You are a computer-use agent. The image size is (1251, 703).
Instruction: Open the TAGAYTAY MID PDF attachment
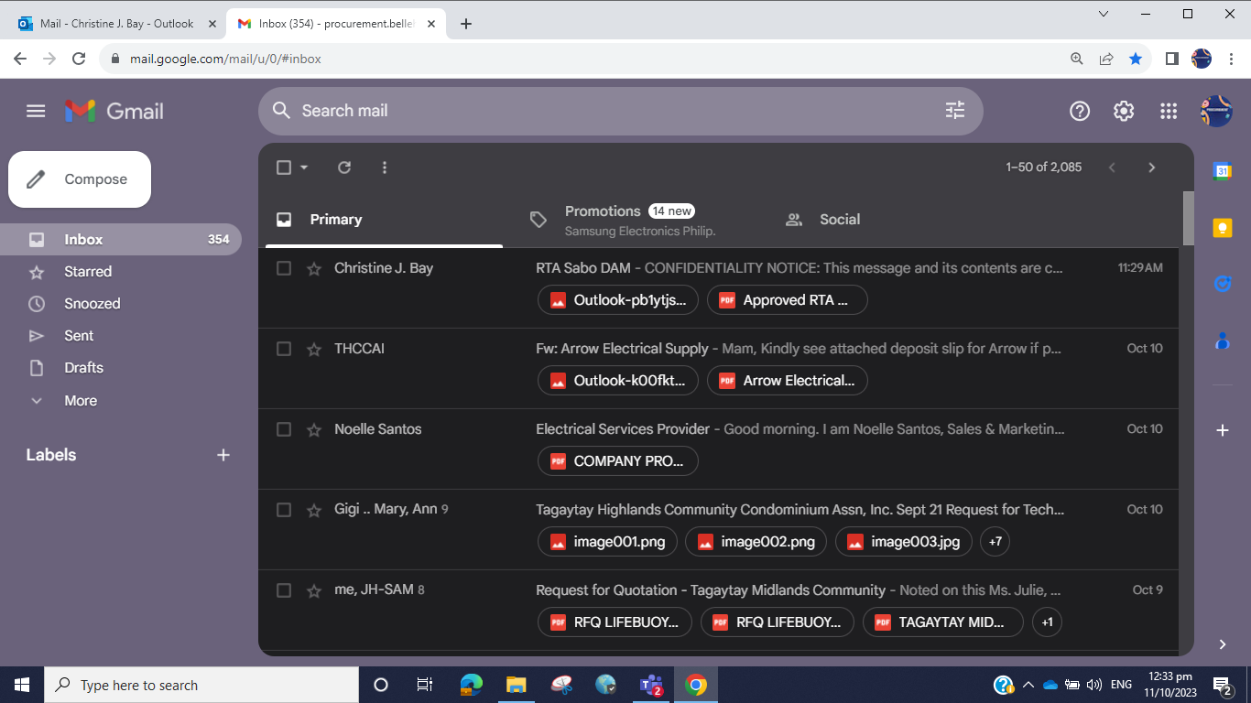click(x=944, y=622)
